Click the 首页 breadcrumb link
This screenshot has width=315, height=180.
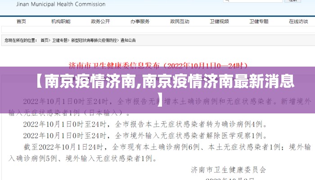[x=45, y=40]
